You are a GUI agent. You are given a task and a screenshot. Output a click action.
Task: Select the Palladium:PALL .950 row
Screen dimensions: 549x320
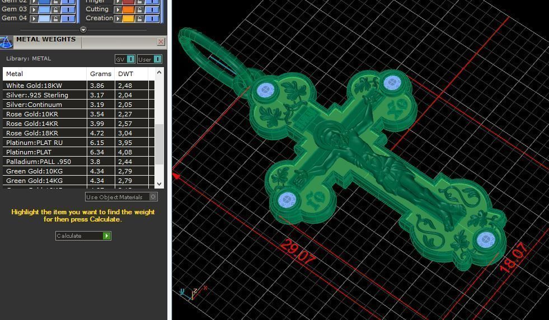79,162
